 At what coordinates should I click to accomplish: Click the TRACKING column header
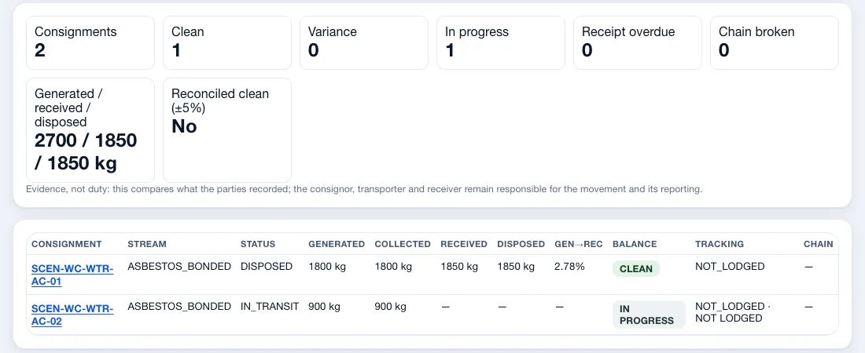(x=720, y=244)
